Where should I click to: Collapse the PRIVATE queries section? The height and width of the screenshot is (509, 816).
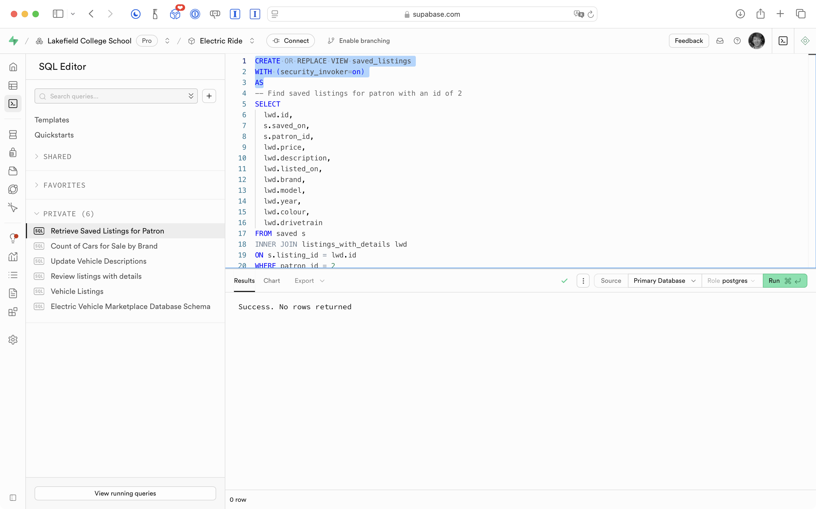pyautogui.click(x=64, y=214)
